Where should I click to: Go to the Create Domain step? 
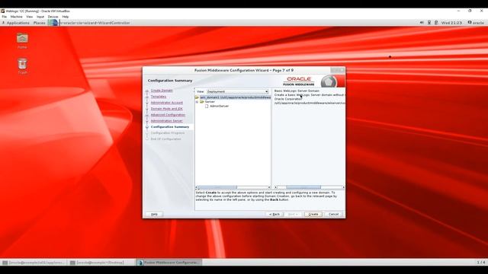pyautogui.click(x=162, y=91)
